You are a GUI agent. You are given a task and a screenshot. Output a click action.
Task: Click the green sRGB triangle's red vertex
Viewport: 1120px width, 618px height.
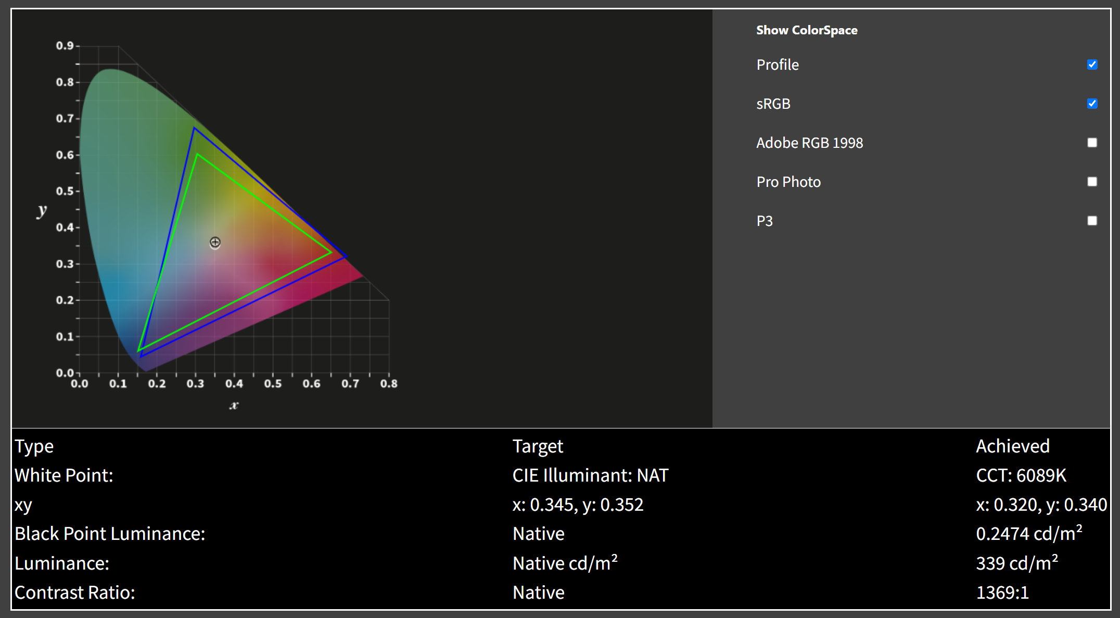pyautogui.click(x=330, y=253)
